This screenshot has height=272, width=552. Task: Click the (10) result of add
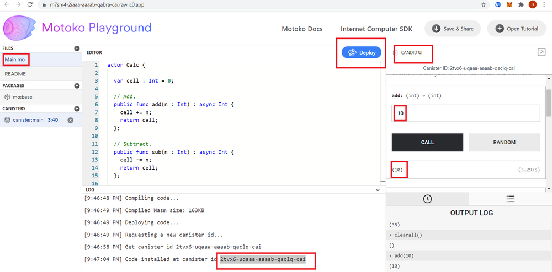coord(397,170)
